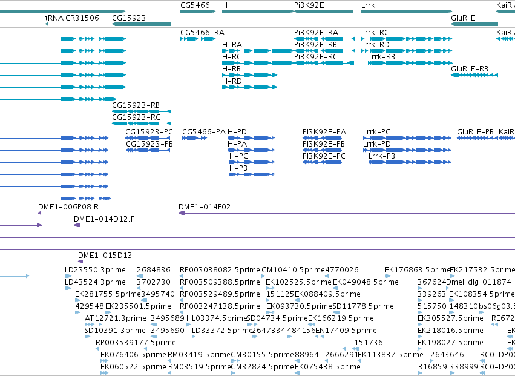Open the Lrrk-RB transcript

[410, 63]
